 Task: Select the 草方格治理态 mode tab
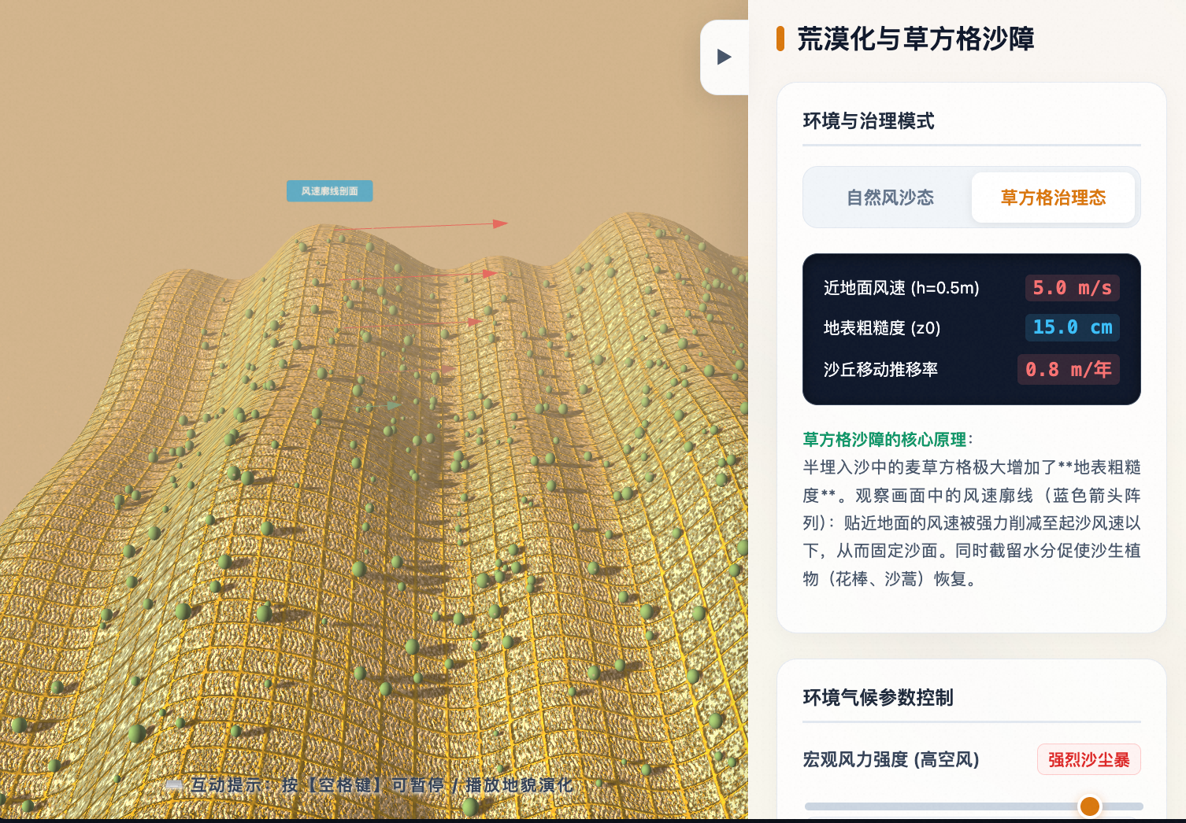[x=1053, y=197]
